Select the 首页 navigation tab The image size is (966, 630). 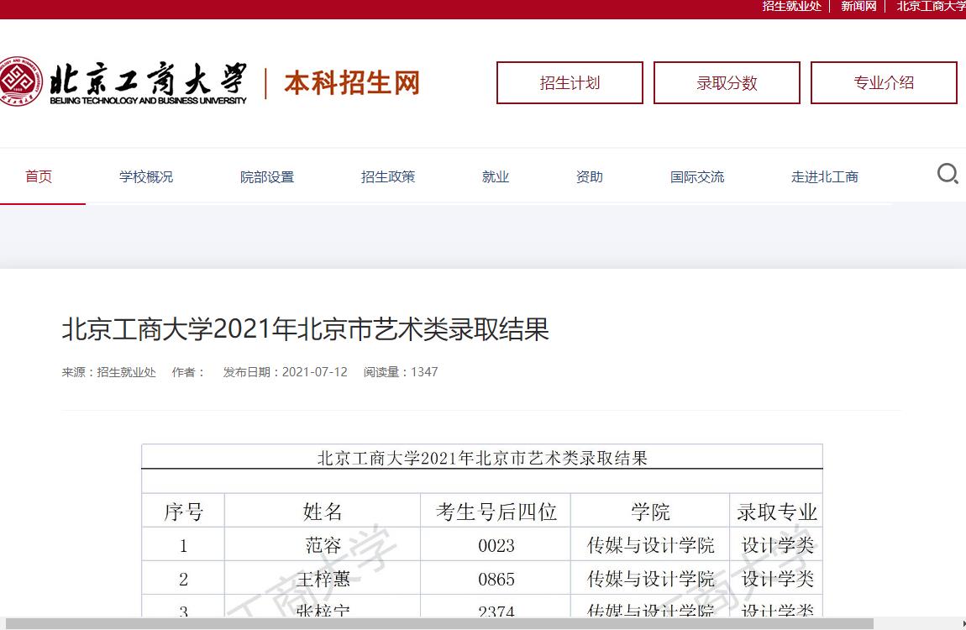tap(39, 176)
